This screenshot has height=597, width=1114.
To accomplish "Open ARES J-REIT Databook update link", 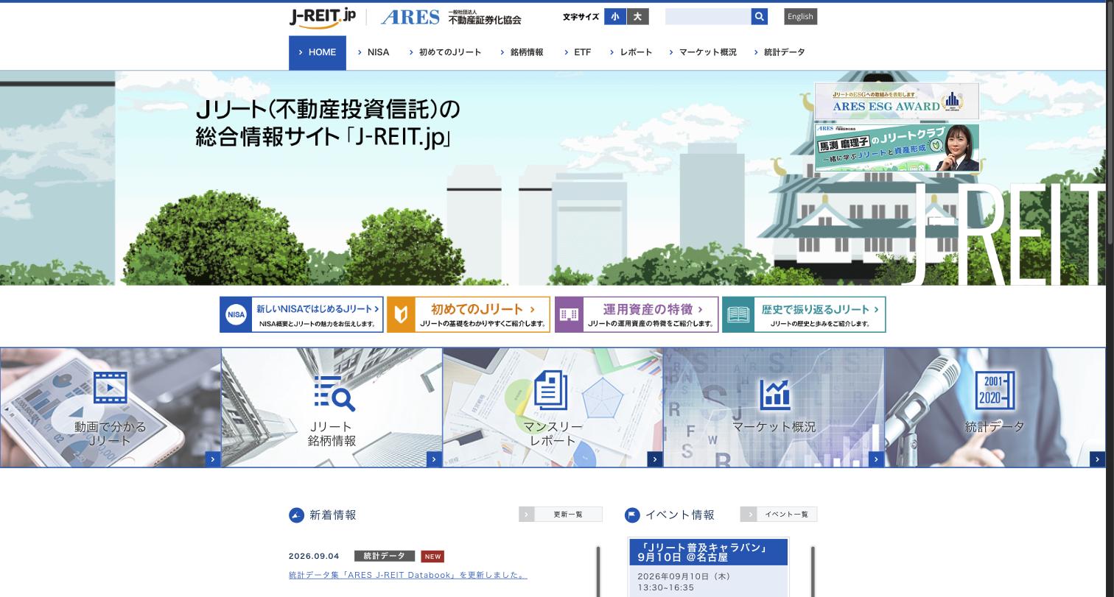I will coord(408,575).
